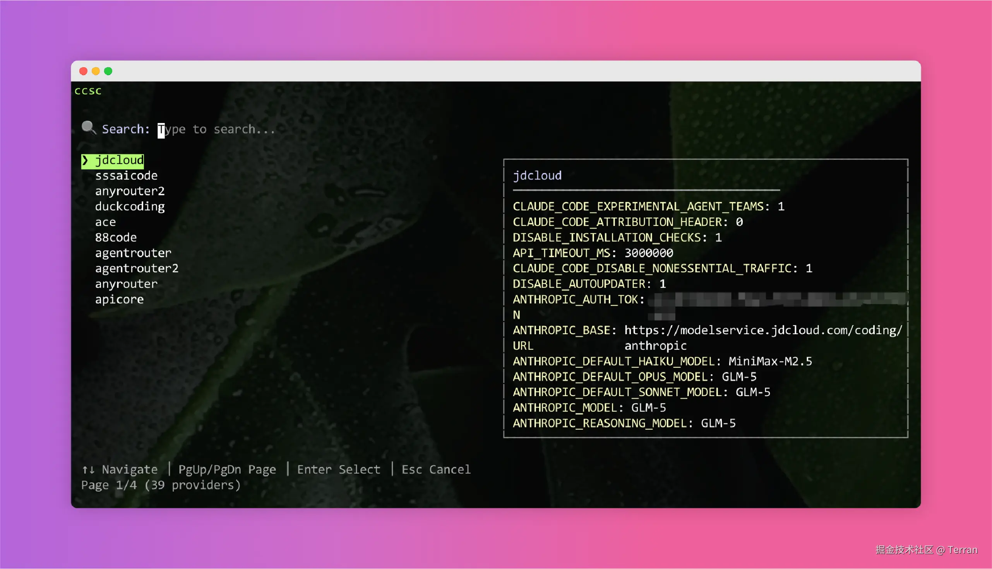Click the Esc Cancel hint
992x569 pixels.
pyautogui.click(x=436, y=469)
